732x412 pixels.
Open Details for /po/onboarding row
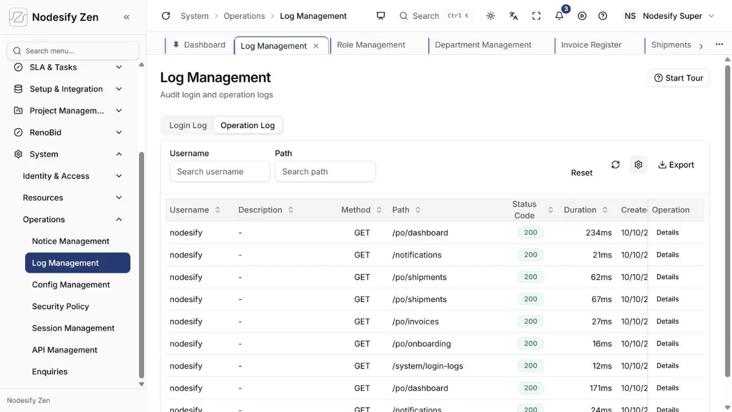667,344
